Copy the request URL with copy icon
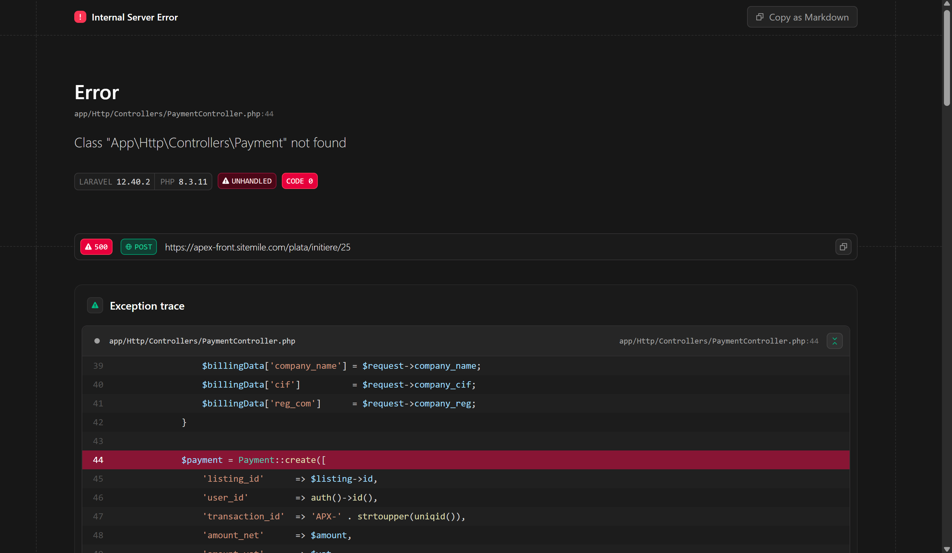 843,247
